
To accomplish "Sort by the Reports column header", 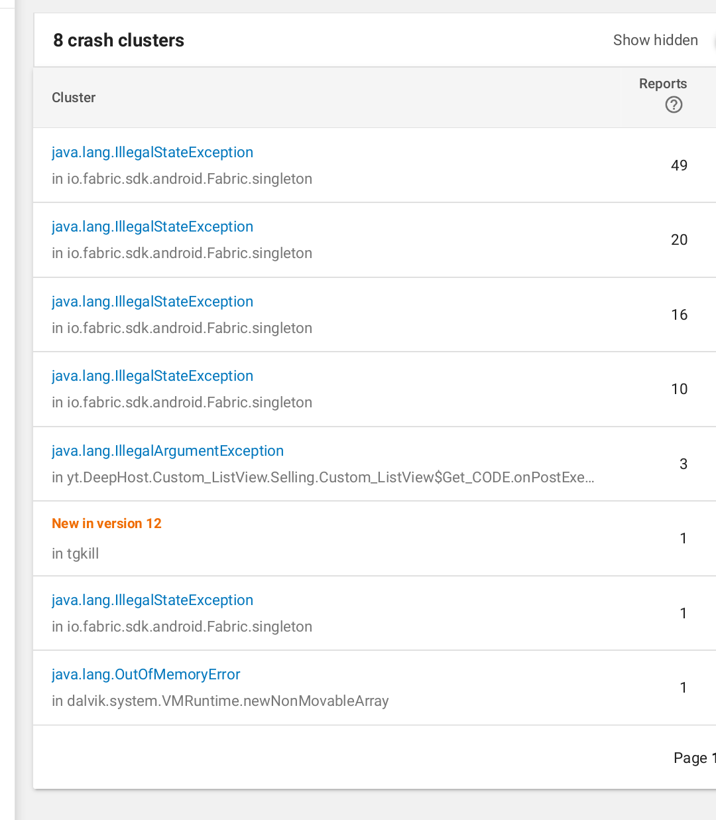I will click(662, 84).
